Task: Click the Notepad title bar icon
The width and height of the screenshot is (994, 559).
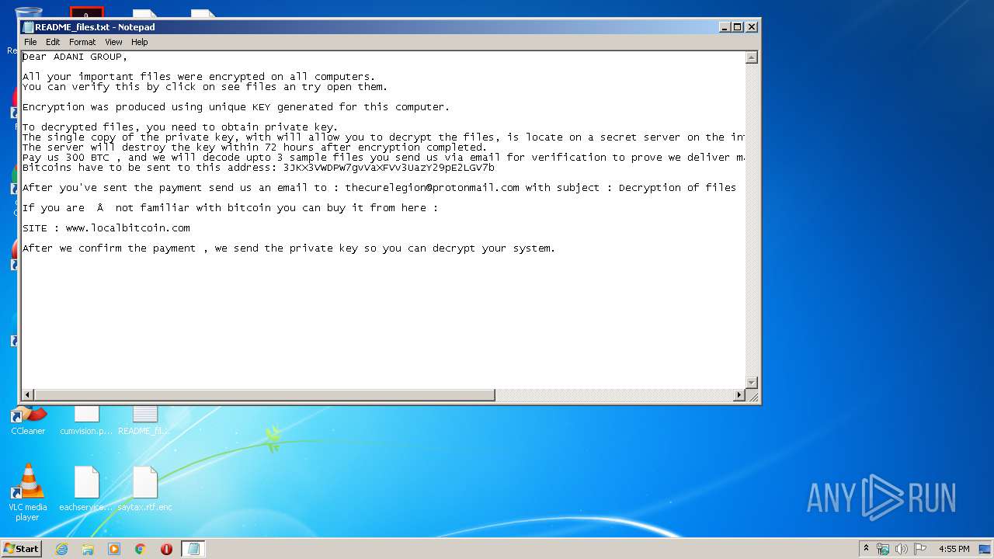Action: tap(28, 27)
